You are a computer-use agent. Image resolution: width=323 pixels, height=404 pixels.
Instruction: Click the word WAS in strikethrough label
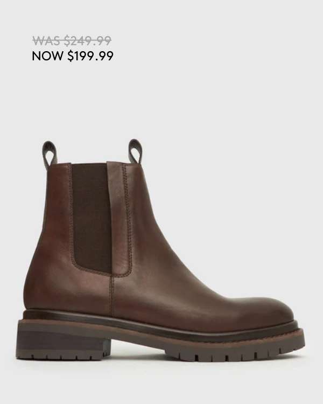[x=47, y=40]
